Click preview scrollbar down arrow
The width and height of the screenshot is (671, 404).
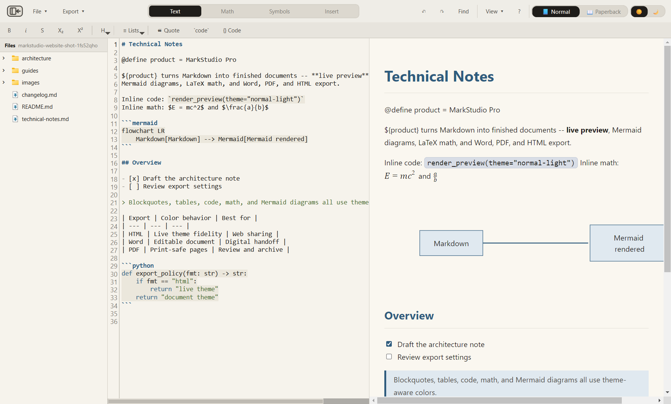tap(667, 392)
